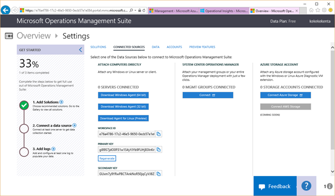This screenshot has height=196, width=335.
Task: Click the refresh page icon
Action: click(x=144, y=10)
